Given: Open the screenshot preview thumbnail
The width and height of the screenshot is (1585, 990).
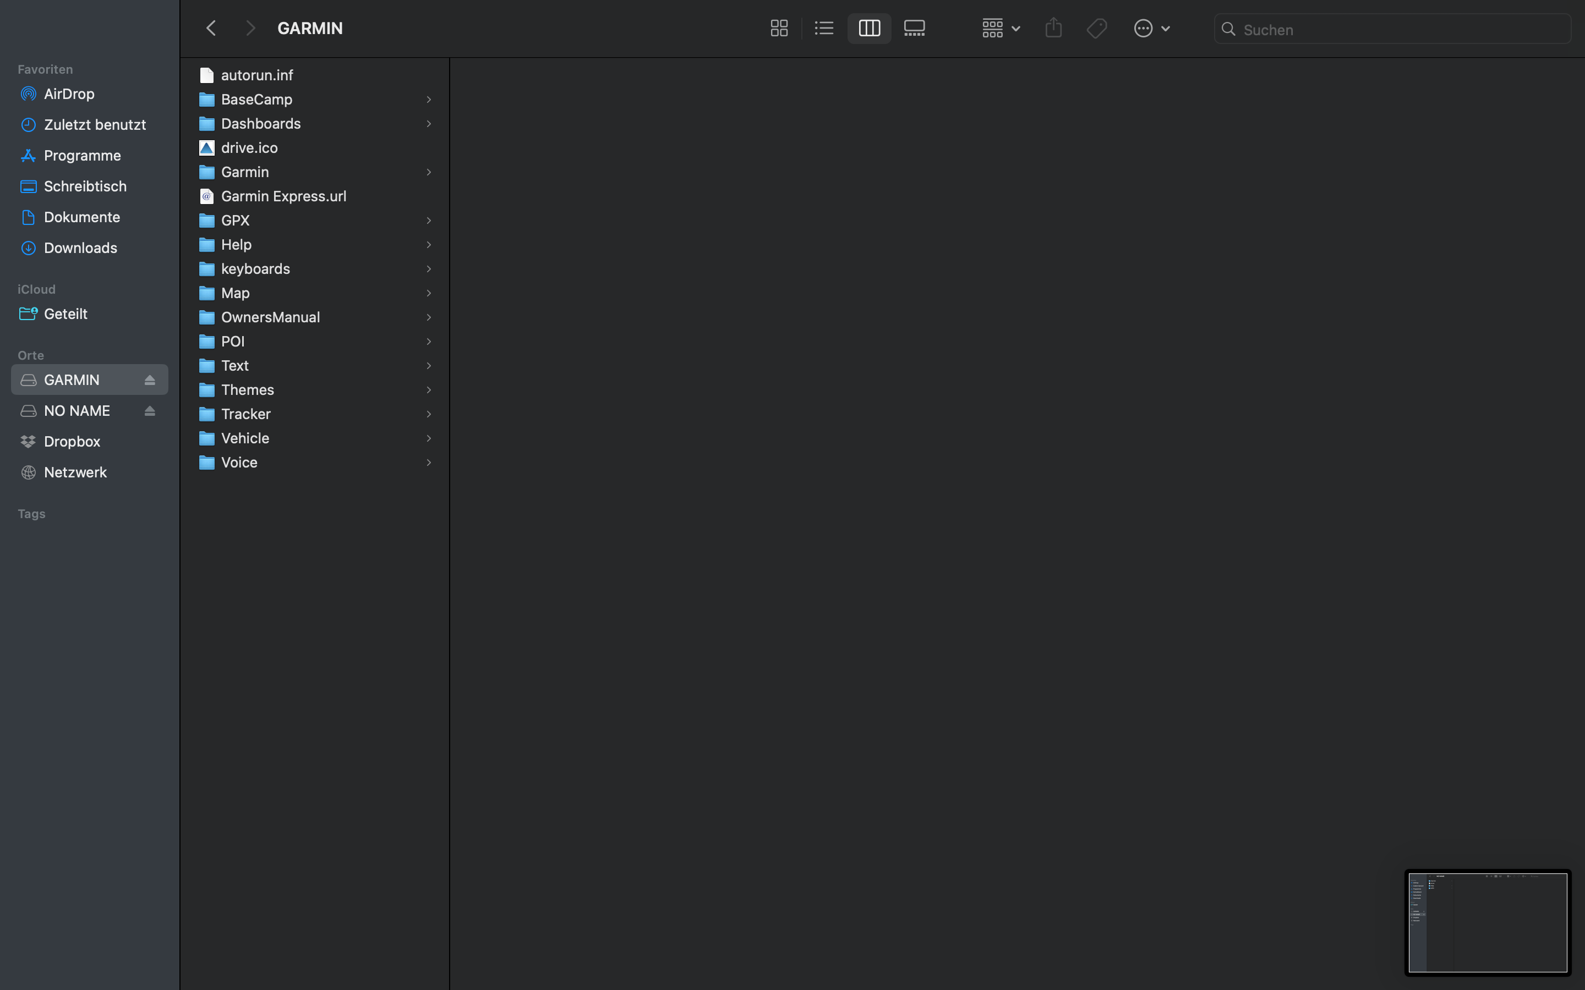Looking at the screenshot, I should click(1488, 922).
